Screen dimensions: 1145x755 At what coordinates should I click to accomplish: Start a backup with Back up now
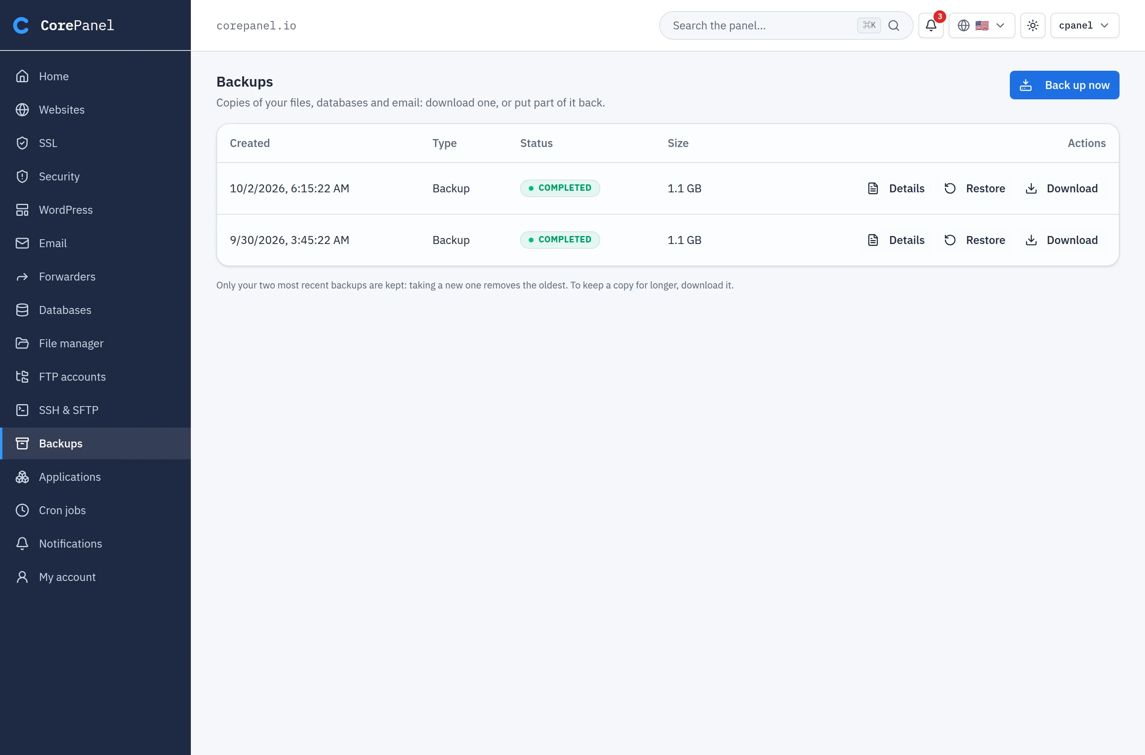click(x=1064, y=85)
